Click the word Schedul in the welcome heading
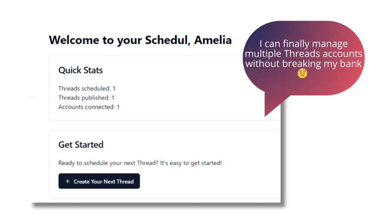383x215 pixels. click(168, 40)
